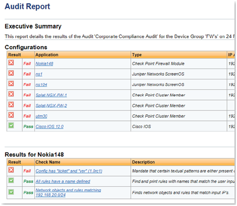The height and width of the screenshot is (206, 237).
Task: Select Check Point Cluster Member for utm30
Action: coord(159,116)
